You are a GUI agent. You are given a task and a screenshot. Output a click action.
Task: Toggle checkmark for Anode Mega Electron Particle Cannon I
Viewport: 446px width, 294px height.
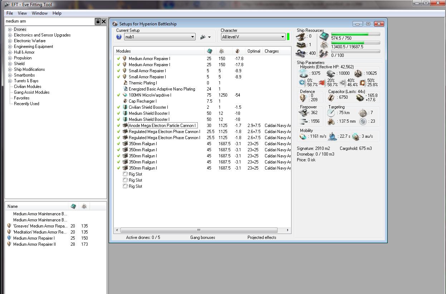[119, 126]
